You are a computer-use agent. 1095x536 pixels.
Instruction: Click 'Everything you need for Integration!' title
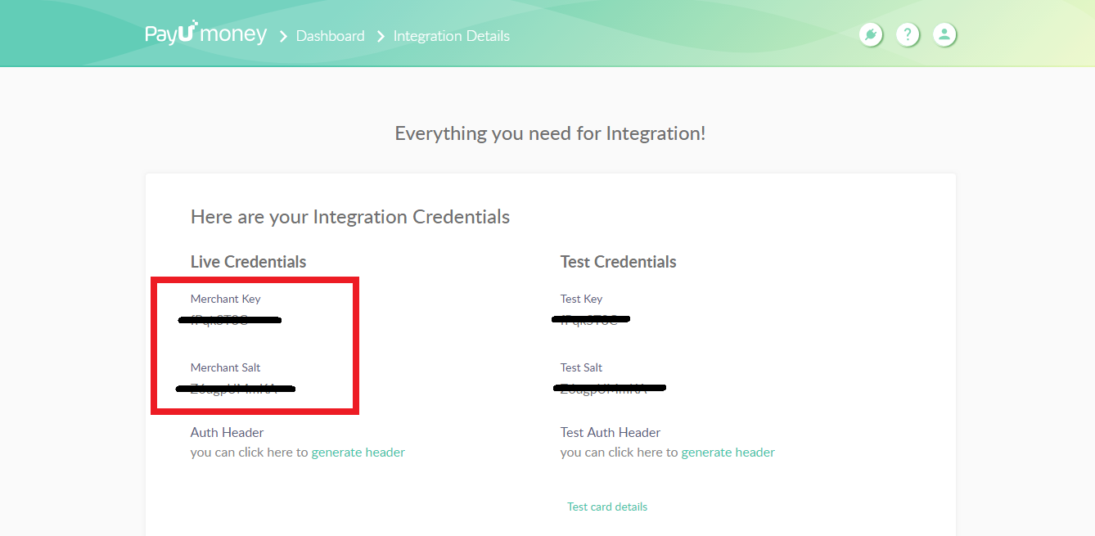point(550,133)
